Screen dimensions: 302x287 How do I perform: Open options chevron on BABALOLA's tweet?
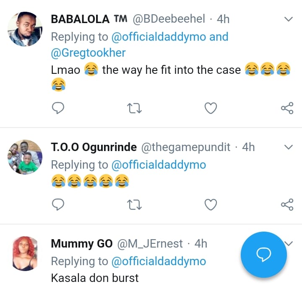288,19
